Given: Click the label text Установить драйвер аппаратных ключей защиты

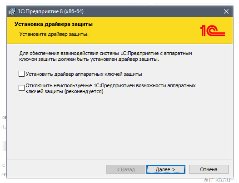Looking at the screenshot, I should point(84,74).
